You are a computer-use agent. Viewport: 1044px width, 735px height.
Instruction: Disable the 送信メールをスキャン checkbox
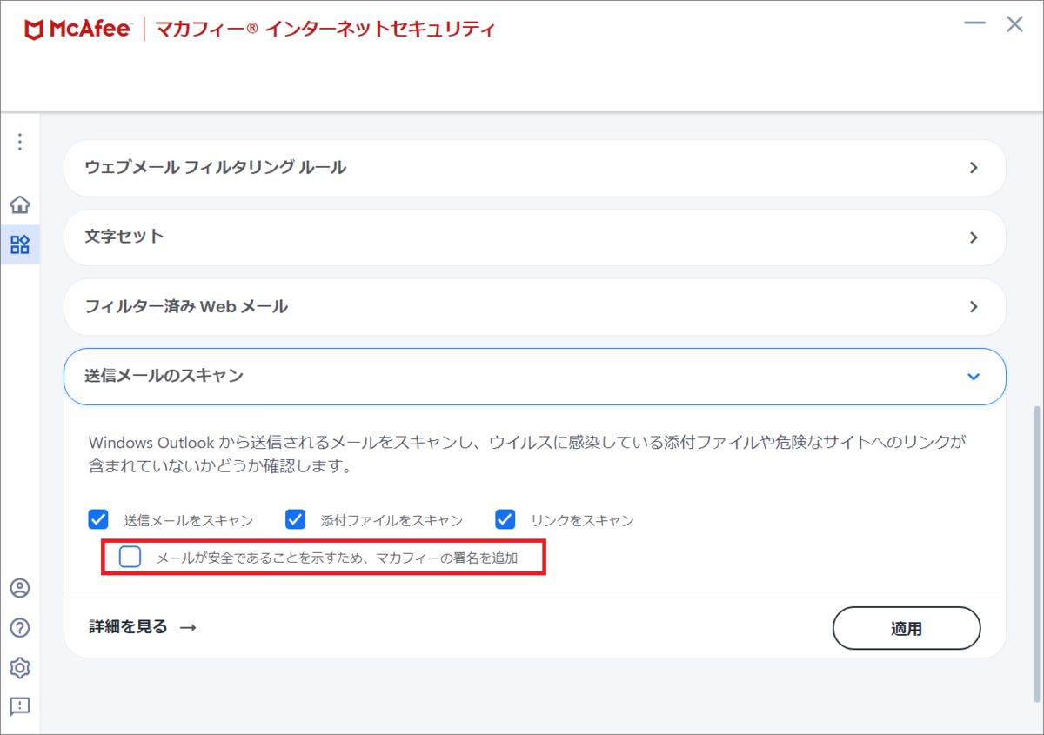pos(97,519)
